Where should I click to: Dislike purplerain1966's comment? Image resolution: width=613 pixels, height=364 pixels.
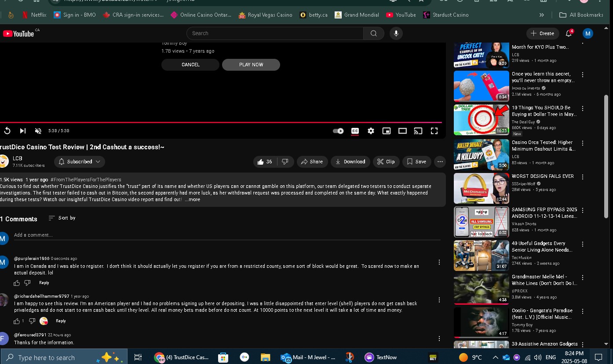coord(27,283)
